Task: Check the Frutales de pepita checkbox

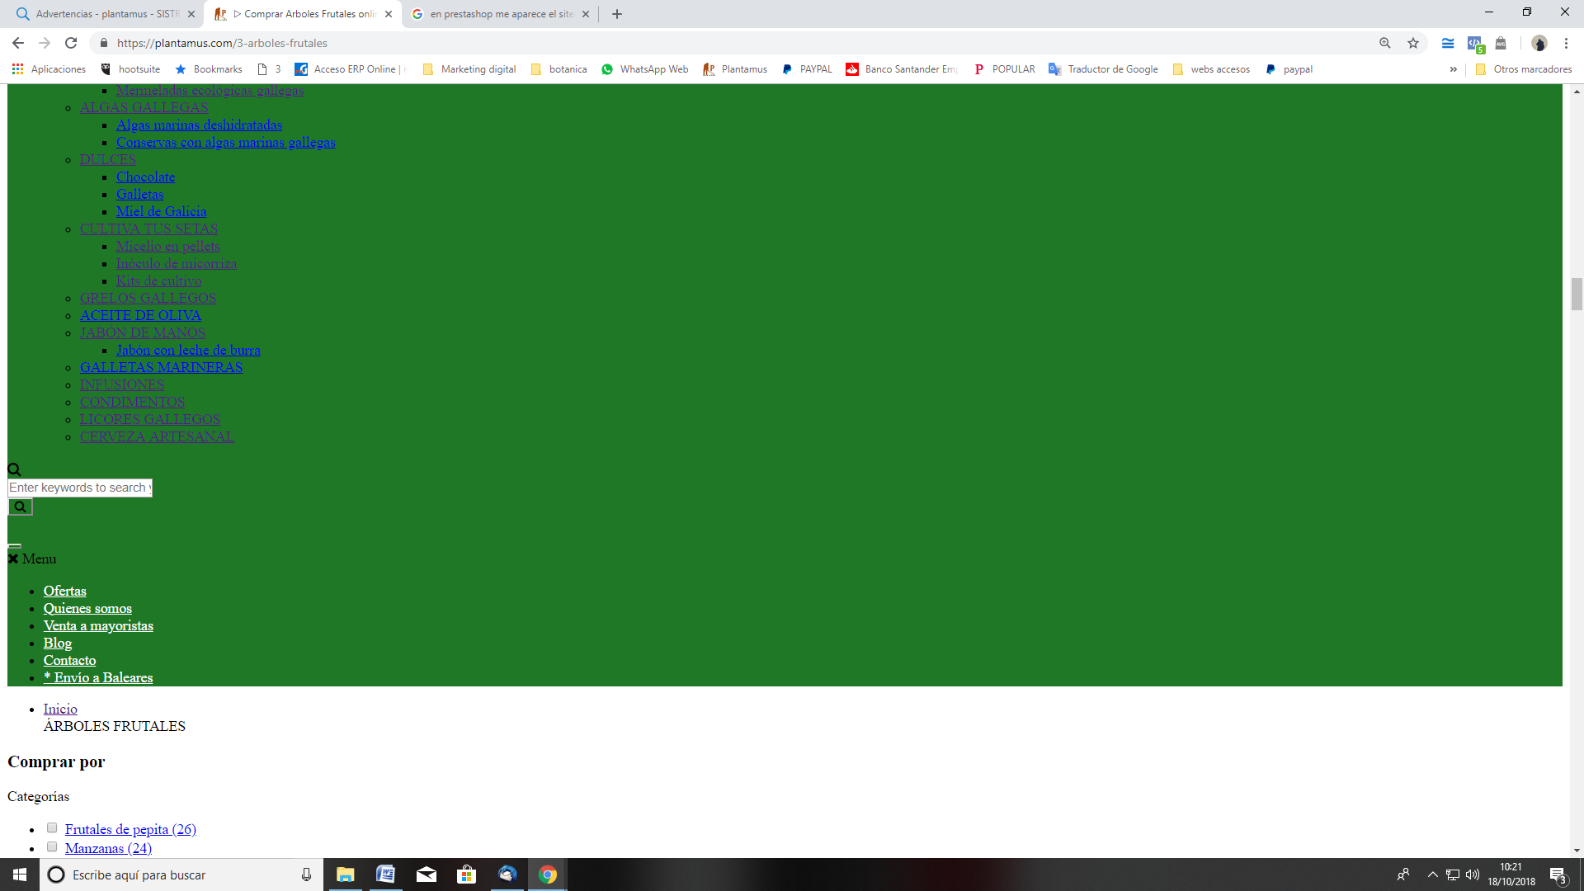Action: (52, 828)
